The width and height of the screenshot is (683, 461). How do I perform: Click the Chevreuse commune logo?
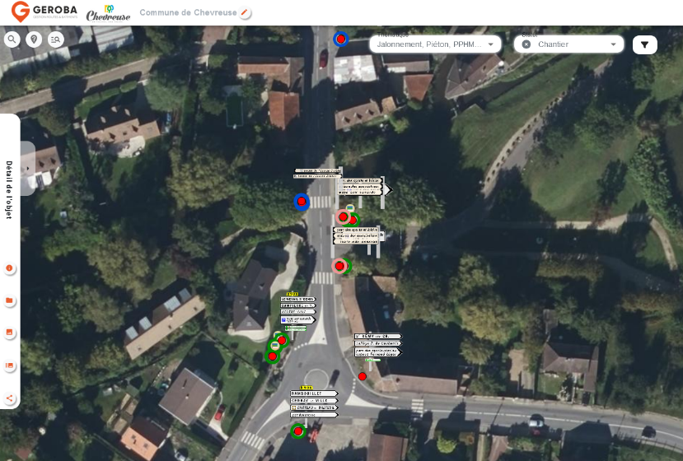[x=108, y=13]
